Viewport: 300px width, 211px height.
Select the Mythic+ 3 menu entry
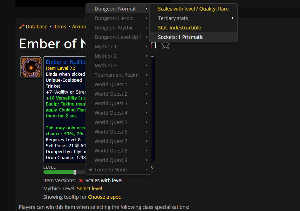tap(118, 66)
